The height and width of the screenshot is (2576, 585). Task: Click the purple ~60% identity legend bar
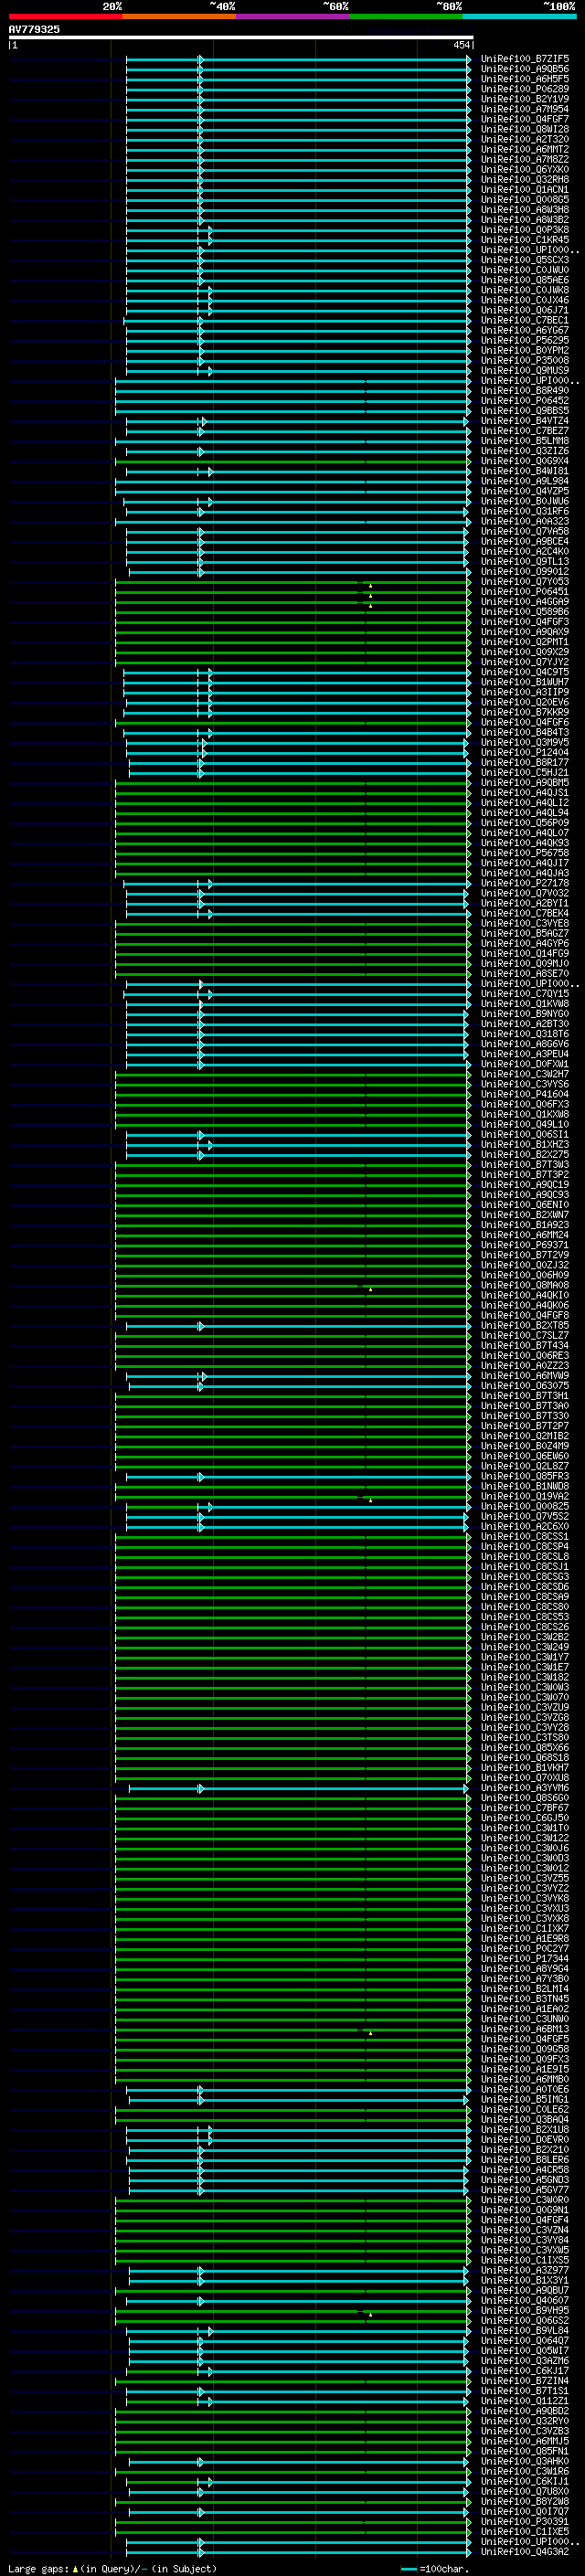tap(292, 16)
